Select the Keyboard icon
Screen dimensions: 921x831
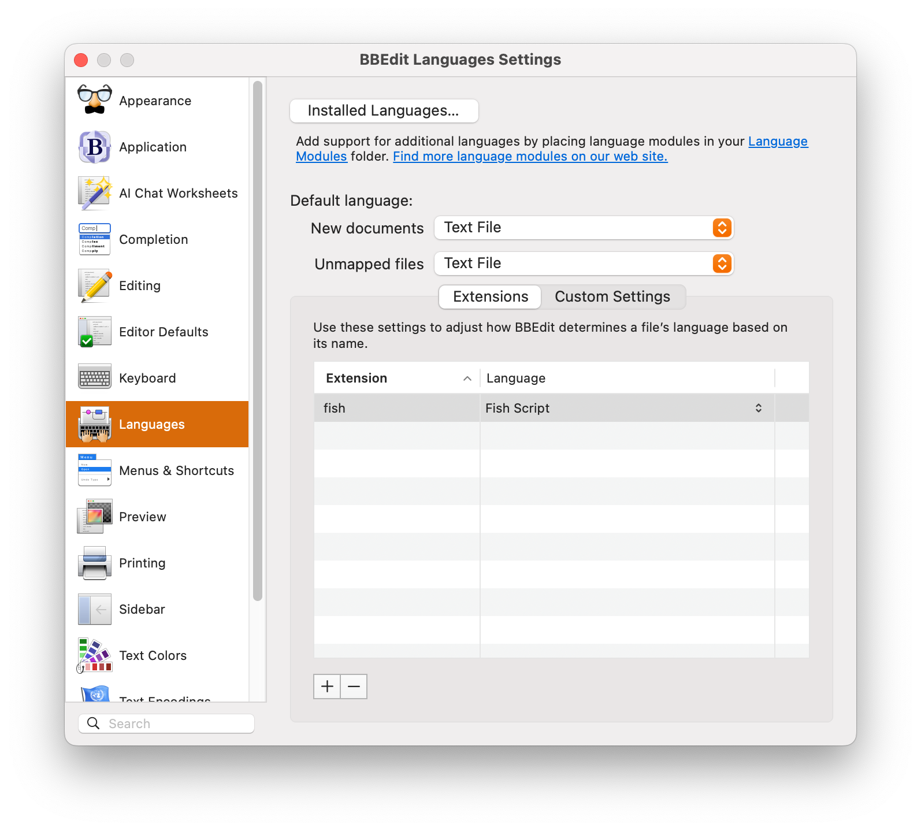(95, 377)
